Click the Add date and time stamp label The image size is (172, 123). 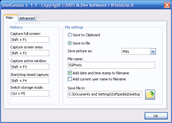click(101, 73)
